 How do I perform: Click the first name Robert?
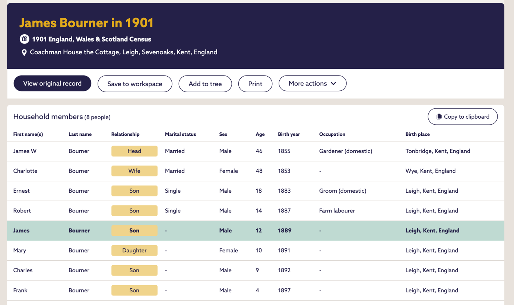click(x=22, y=211)
